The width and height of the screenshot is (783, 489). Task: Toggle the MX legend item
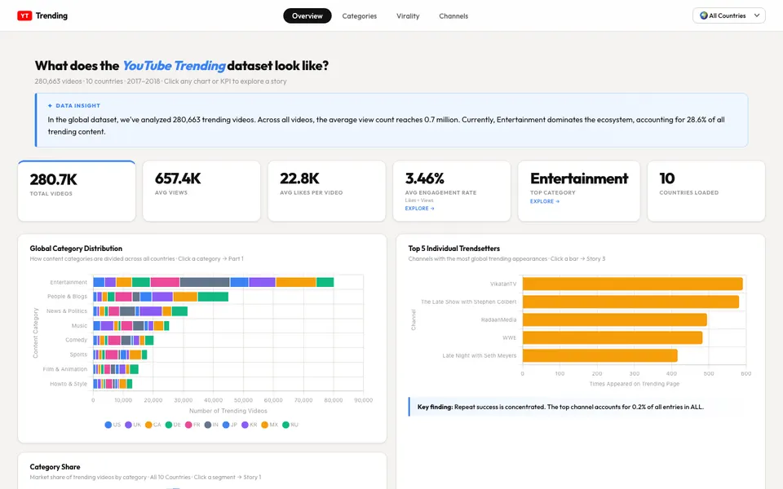pos(270,425)
